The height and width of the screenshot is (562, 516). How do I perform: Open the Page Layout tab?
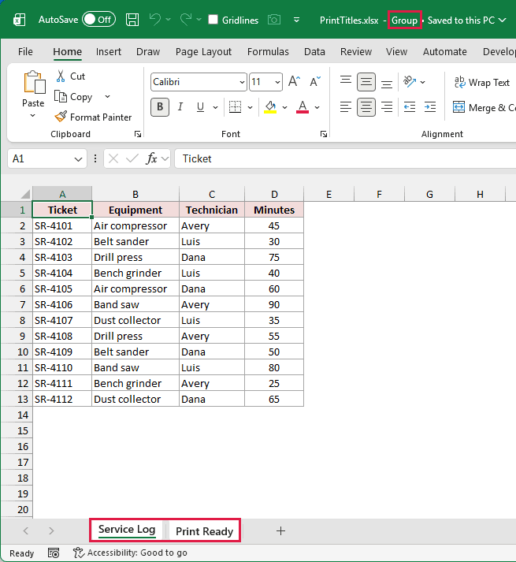[x=203, y=51]
